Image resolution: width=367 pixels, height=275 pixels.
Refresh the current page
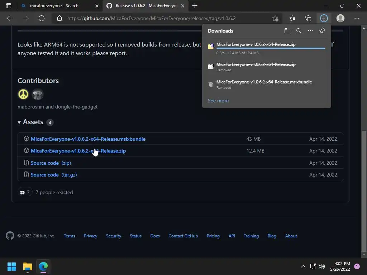[x=42, y=18]
